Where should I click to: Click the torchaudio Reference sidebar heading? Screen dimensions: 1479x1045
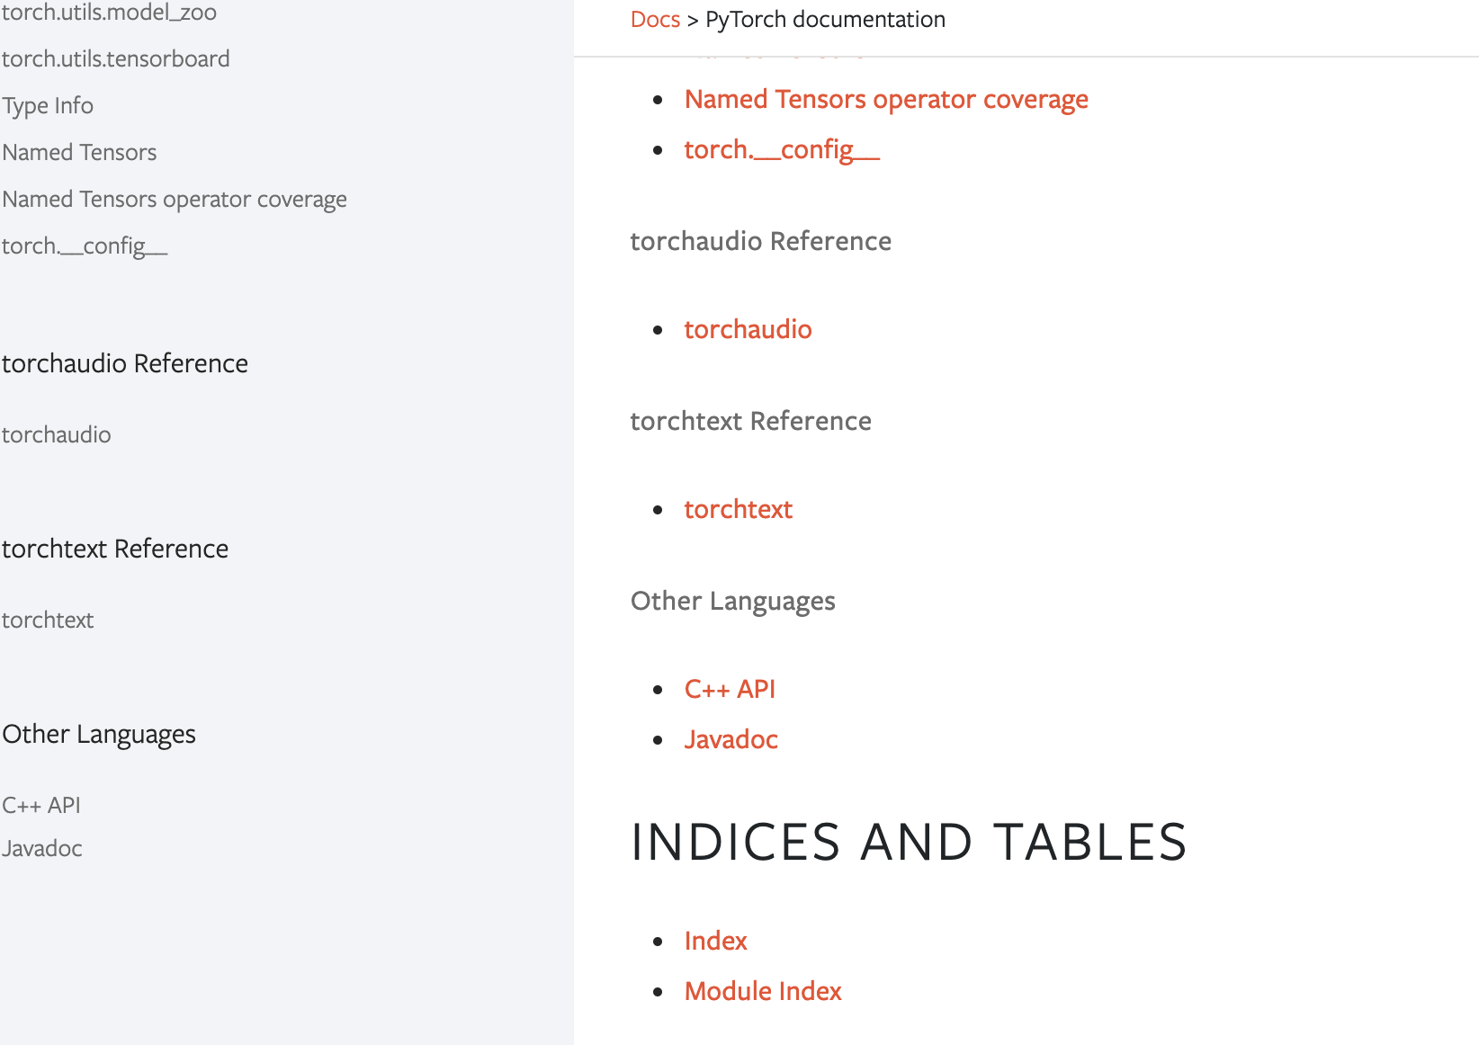pyautogui.click(x=125, y=363)
